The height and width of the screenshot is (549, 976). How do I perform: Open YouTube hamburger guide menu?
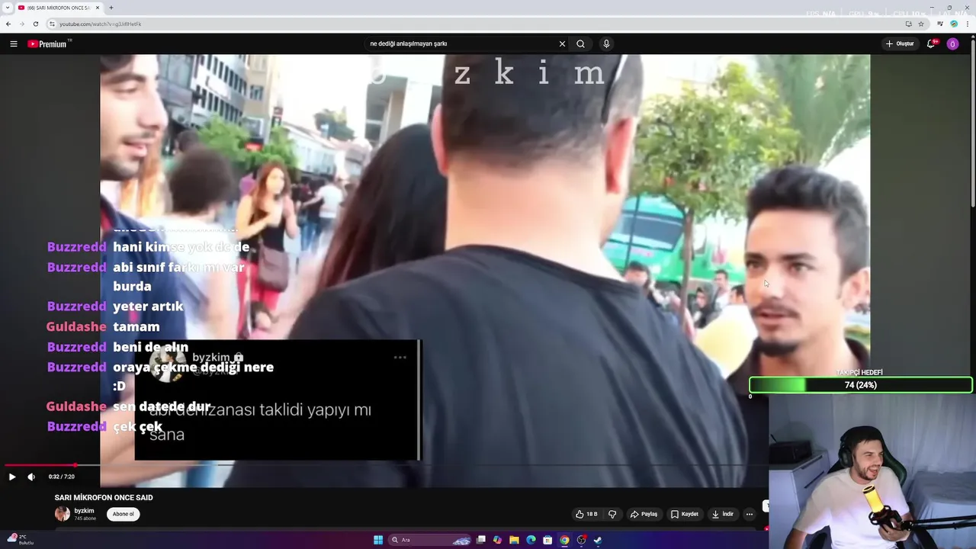[13, 44]
